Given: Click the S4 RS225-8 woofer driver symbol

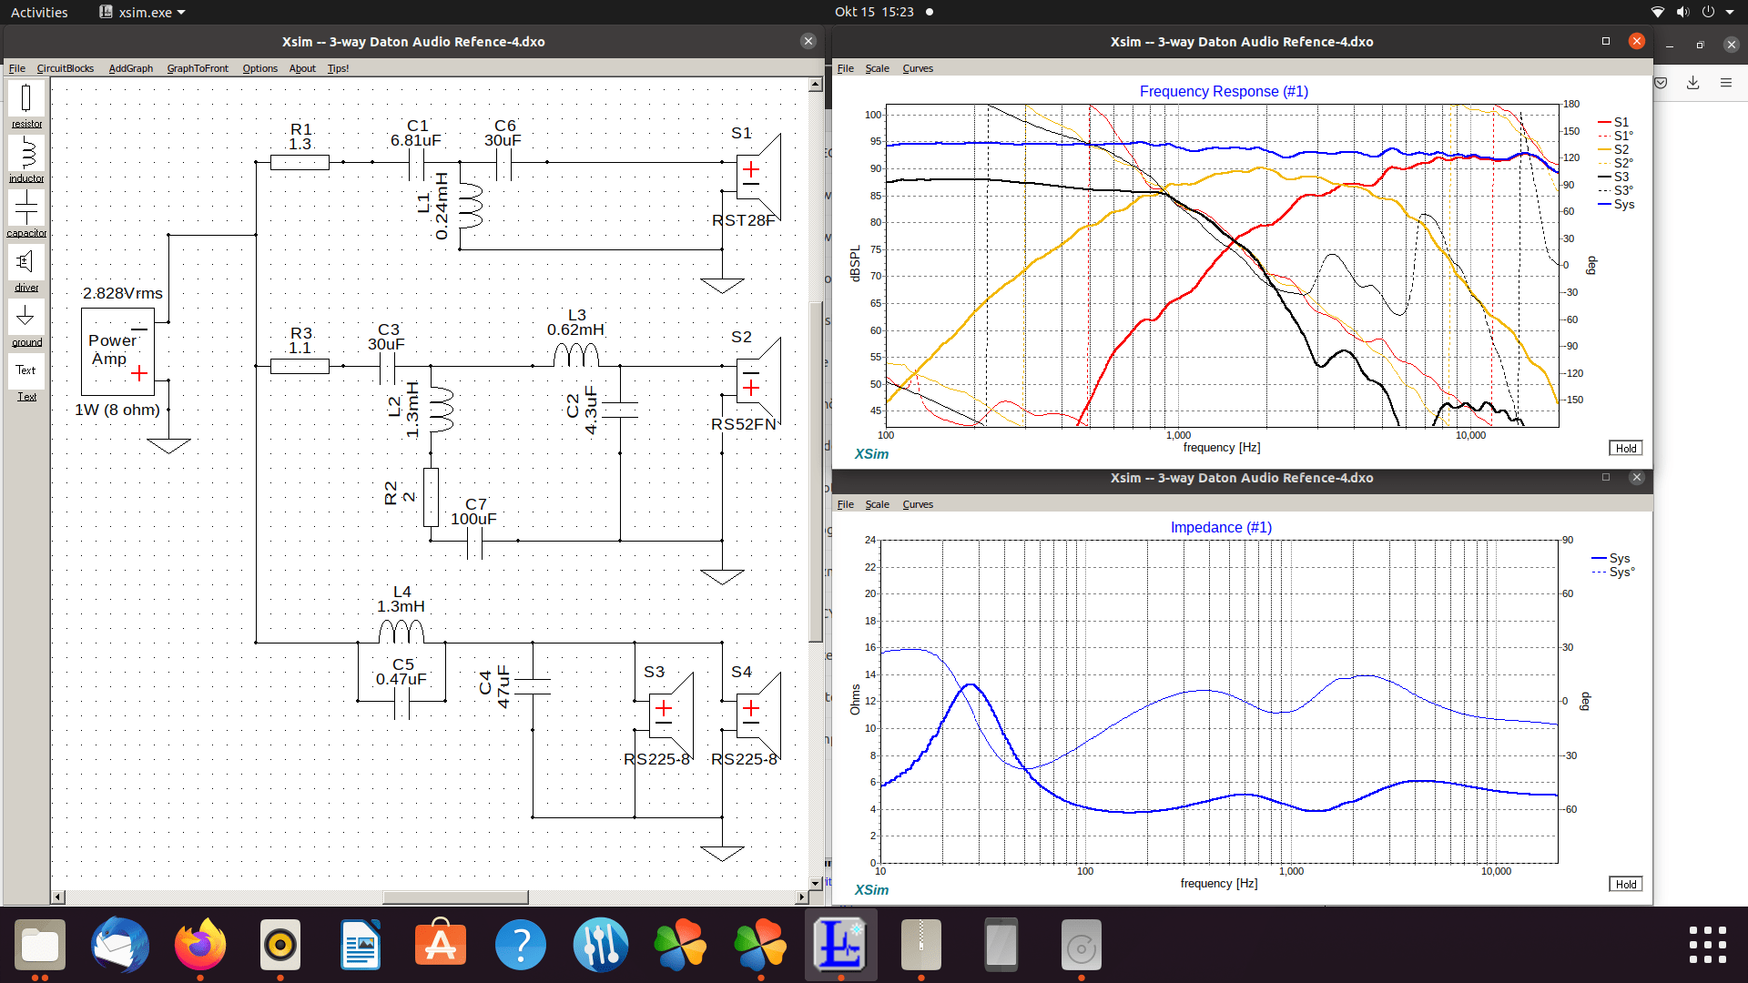Looking at the screenshot, I should pos(757,715).
